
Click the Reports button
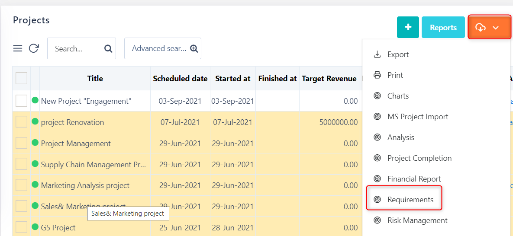pos(443,27)
